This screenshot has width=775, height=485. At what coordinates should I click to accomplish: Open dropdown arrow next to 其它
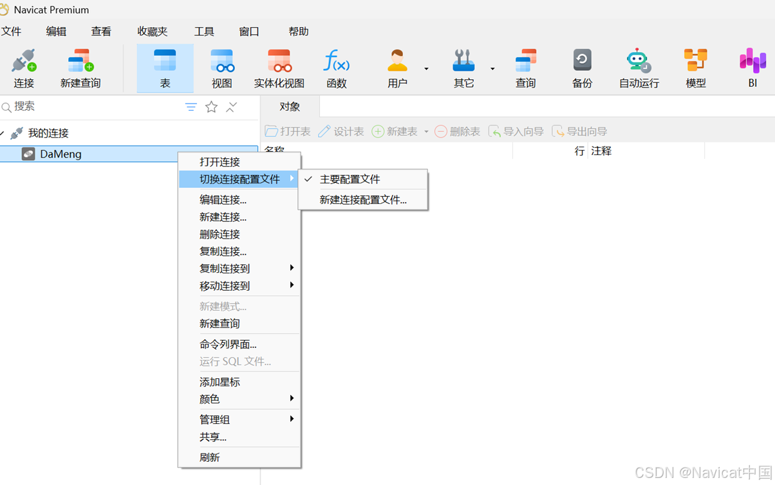click(x=492, y=68)
